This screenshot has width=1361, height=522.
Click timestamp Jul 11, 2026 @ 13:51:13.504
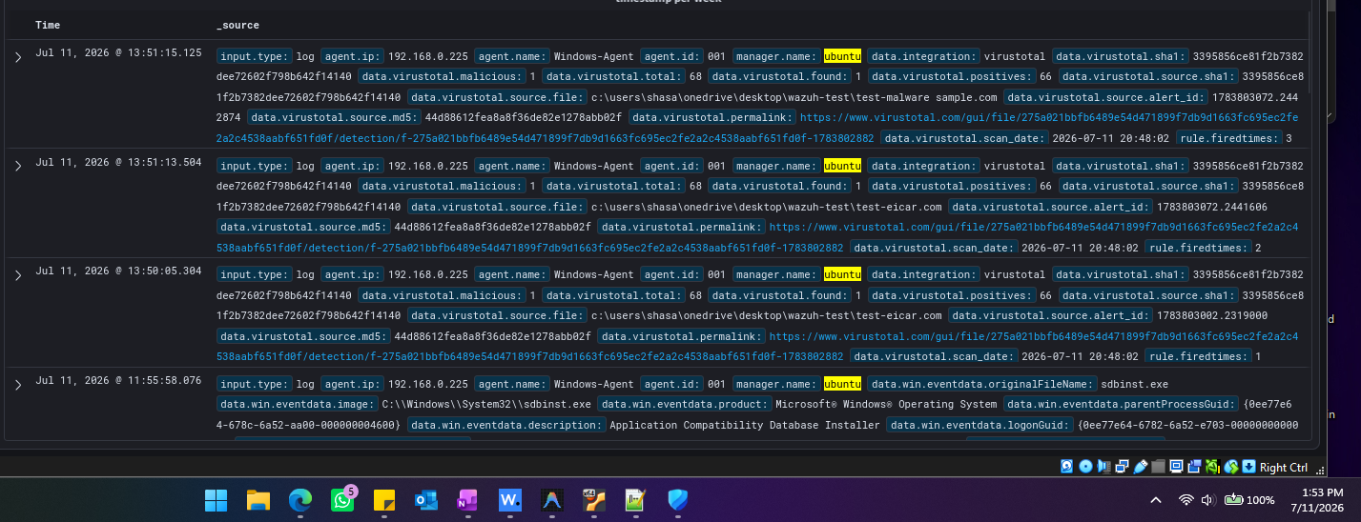[x=118, y=162]
